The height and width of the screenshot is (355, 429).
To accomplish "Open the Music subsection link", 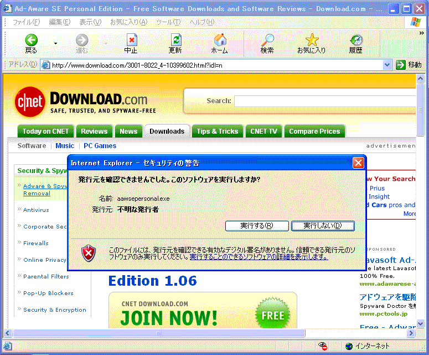I will (65, 146).
